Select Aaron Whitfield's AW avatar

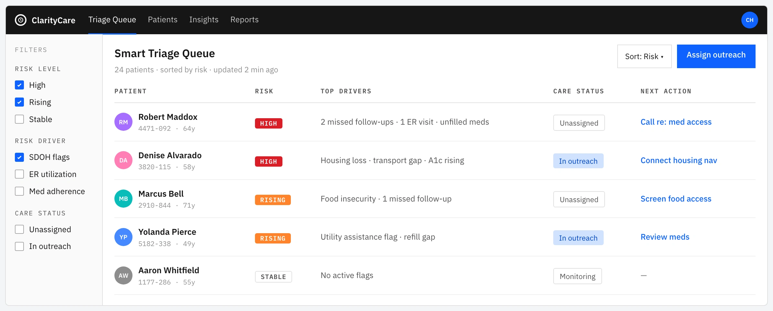pyautogui.click(x=123, y=275)
